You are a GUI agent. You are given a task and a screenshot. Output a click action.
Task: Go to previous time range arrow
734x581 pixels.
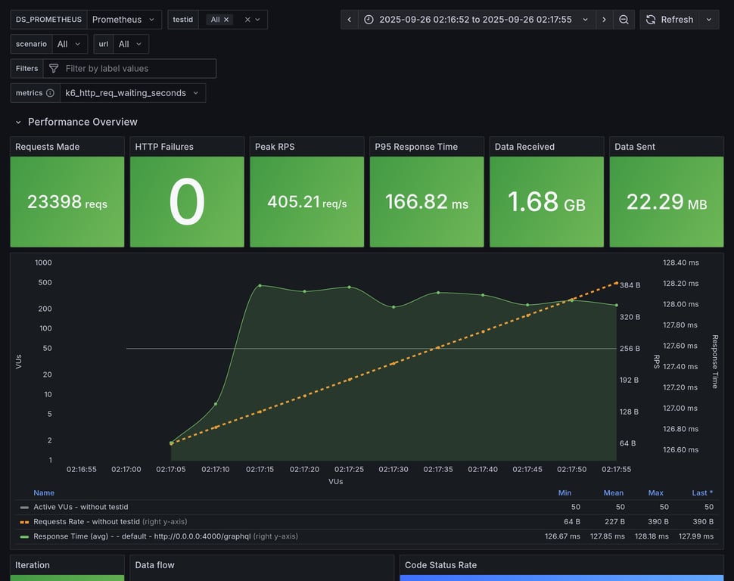pyautogui.click(x=349, y=20)
